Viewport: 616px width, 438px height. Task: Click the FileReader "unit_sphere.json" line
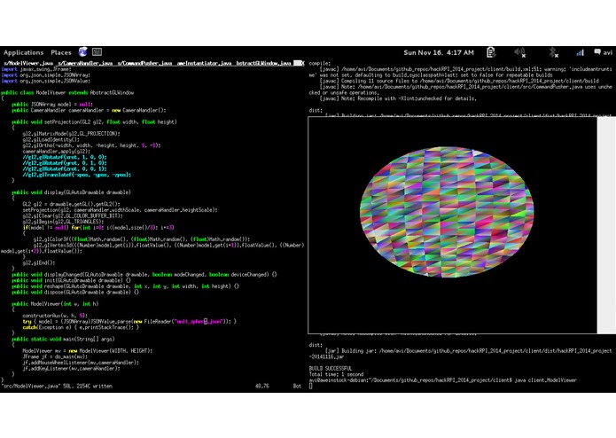129,321
